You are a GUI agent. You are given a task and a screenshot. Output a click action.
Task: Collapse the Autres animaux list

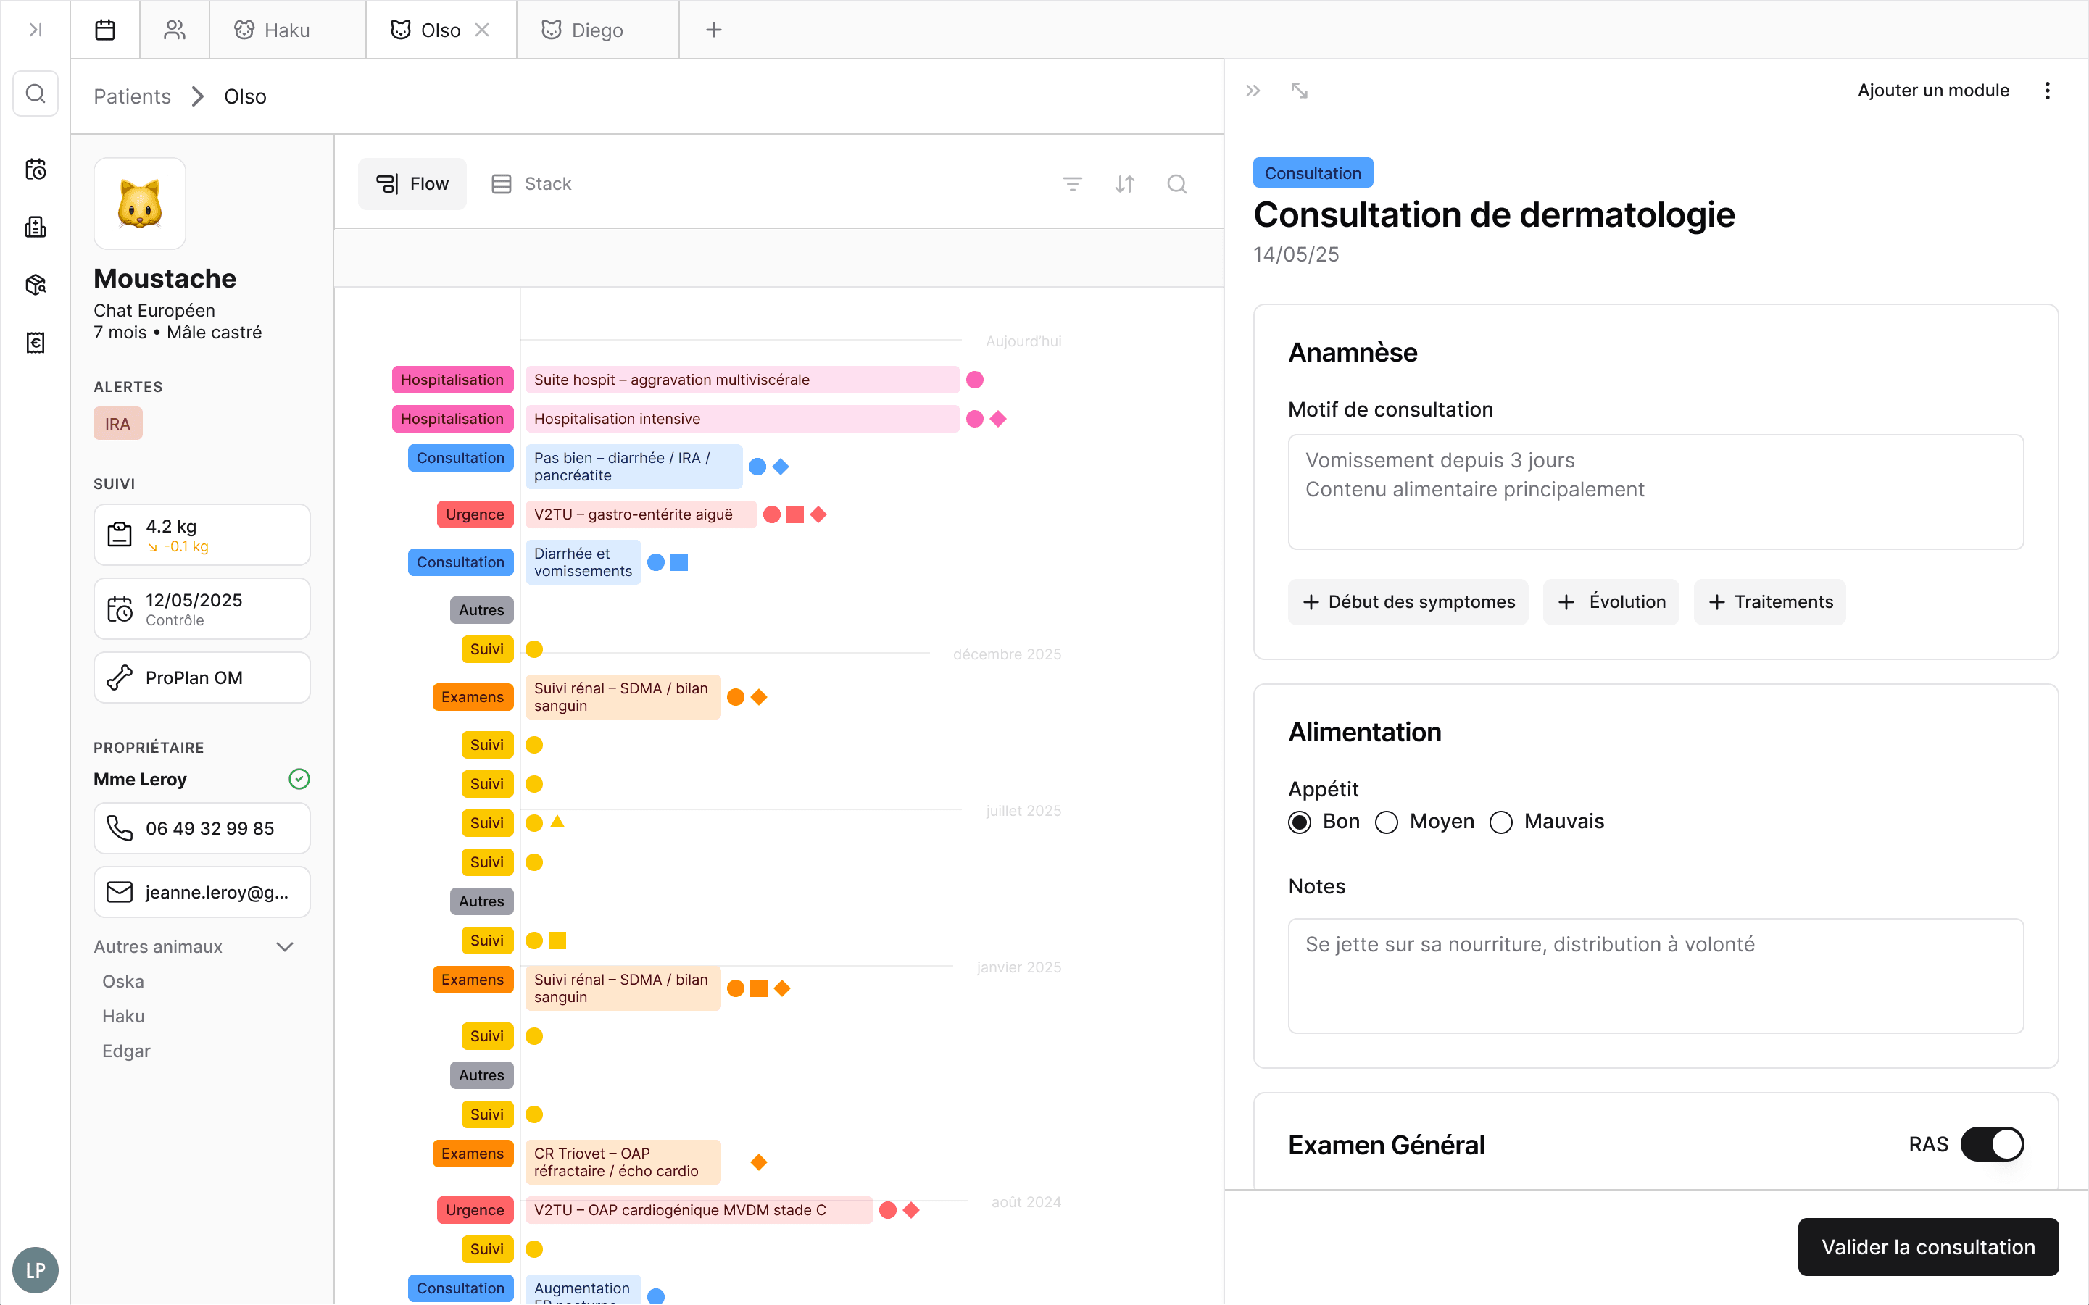coord(285,947)
